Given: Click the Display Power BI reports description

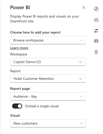Looking at the screenshot, I should point(44,19).
